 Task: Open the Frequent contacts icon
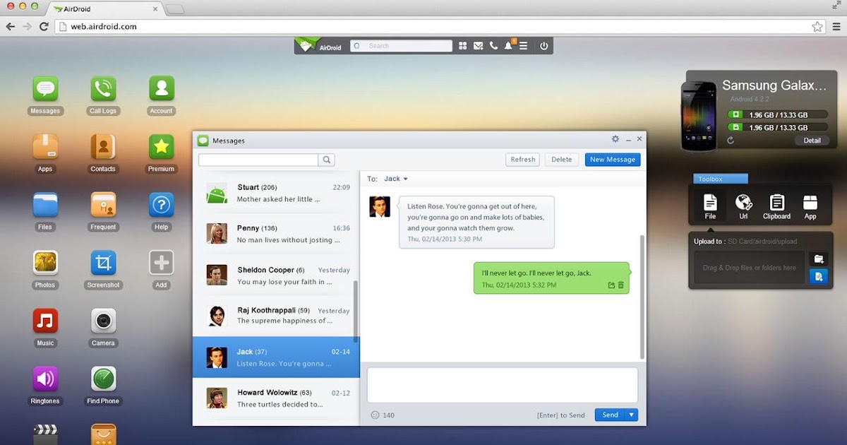(103, 205)
